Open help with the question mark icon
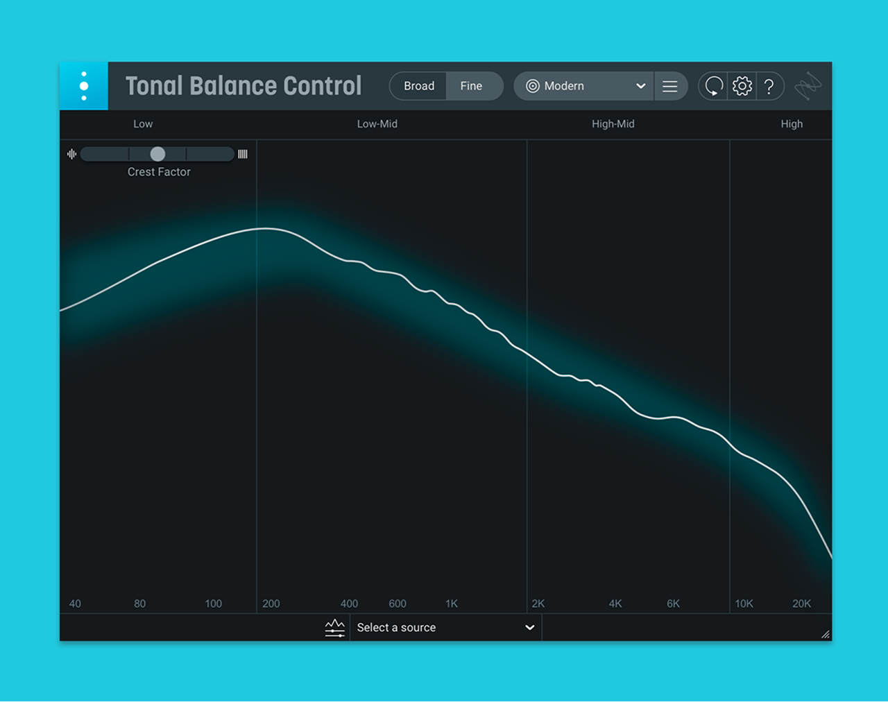This screenshot has height=702, width=888. coord(769,87)
